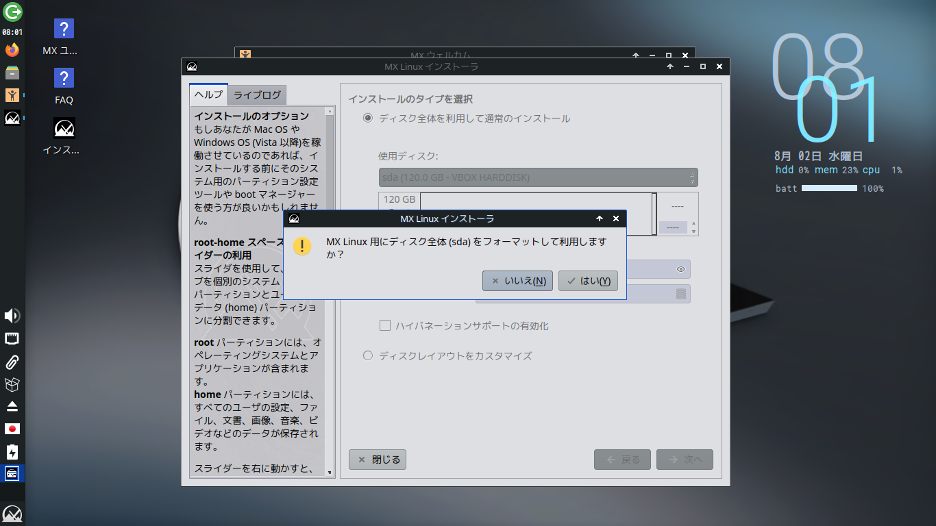The image size is (936, 526).
Task: Click the database icon in lower field
Action: [x=680, y=294]
